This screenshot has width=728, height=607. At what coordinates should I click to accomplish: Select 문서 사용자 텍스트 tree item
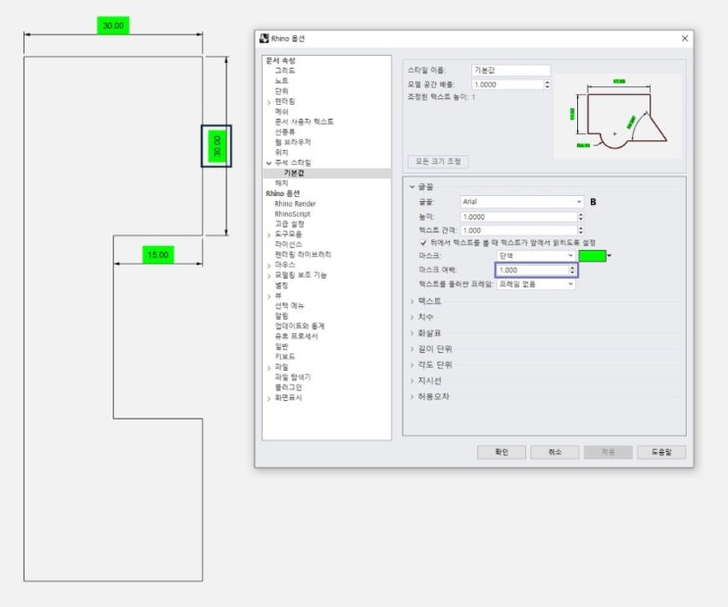coord(304,122)
